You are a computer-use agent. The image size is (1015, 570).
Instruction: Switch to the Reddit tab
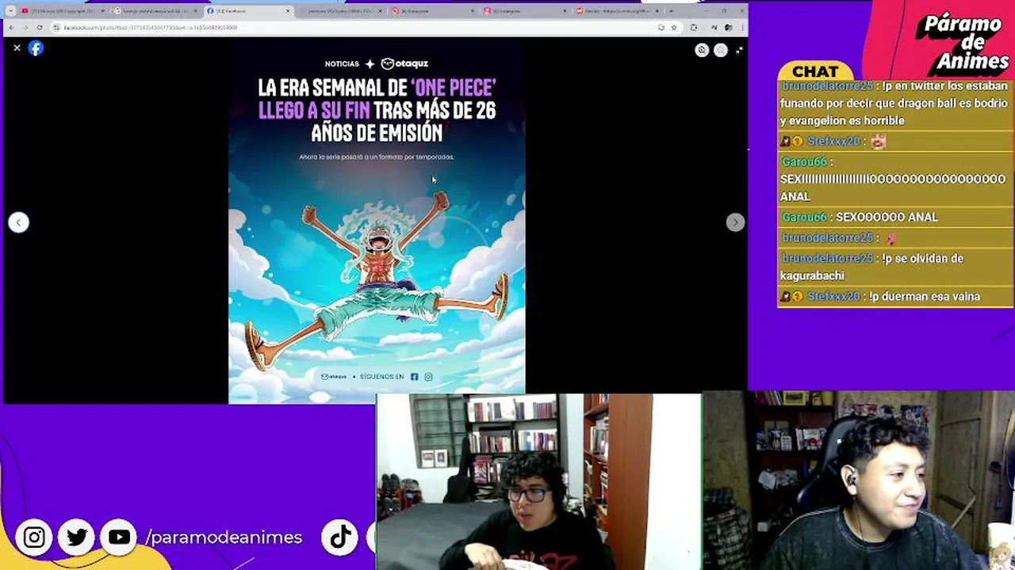619,11
